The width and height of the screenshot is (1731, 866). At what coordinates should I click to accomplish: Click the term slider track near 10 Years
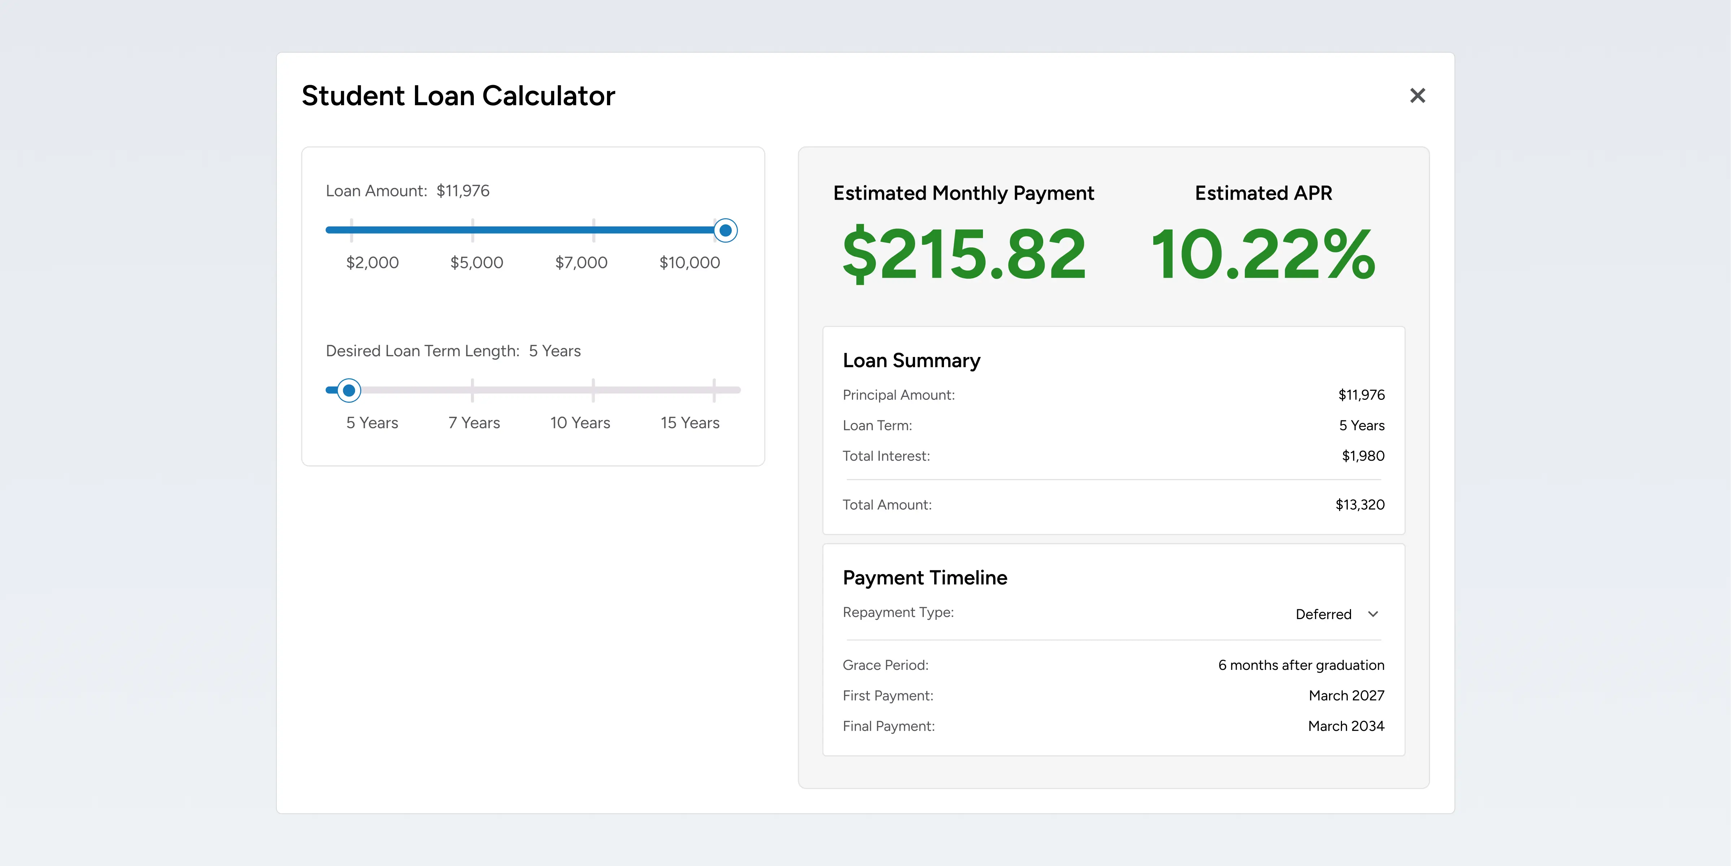pos(593,390)
